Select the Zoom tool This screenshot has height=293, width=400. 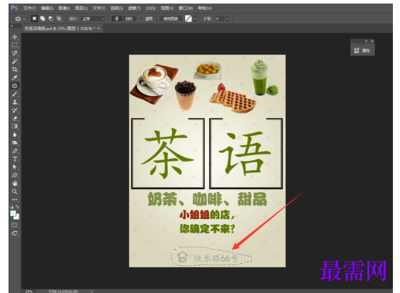pyautogui.click(x=14, y=191)
